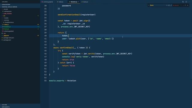The width and height of the screenshot is (192, 108).
Task: Collapse the .vscode folder
Action: 20,9
